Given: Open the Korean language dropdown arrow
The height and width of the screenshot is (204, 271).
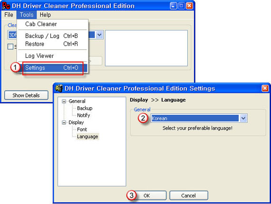Looking at the screenshot, I should click(243, 118).
